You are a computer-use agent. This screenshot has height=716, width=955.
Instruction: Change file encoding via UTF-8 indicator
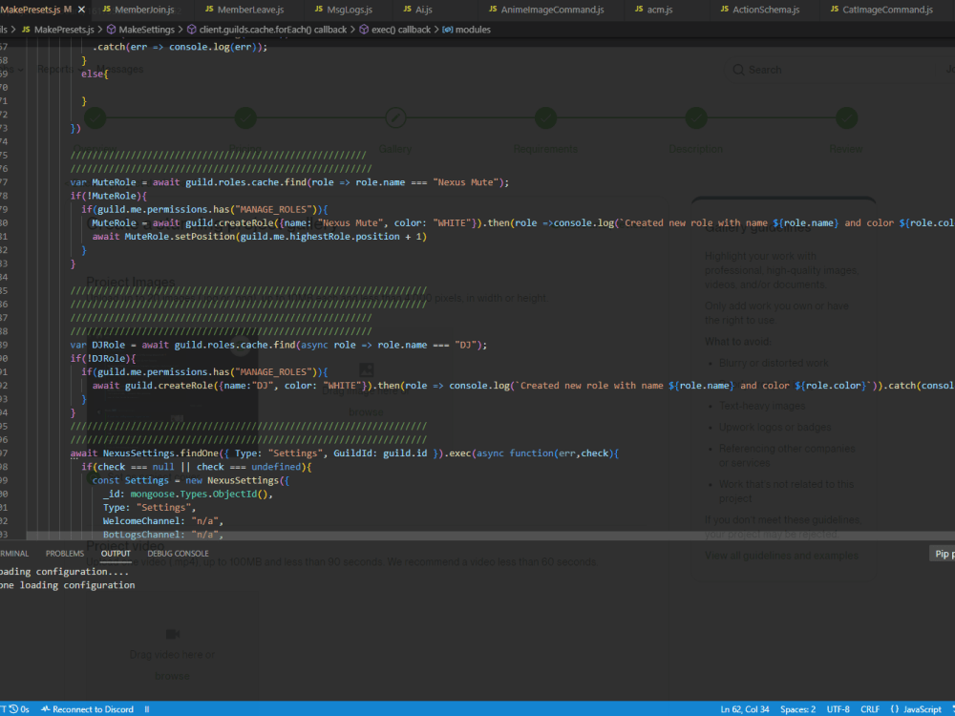[x=839, y=709]
